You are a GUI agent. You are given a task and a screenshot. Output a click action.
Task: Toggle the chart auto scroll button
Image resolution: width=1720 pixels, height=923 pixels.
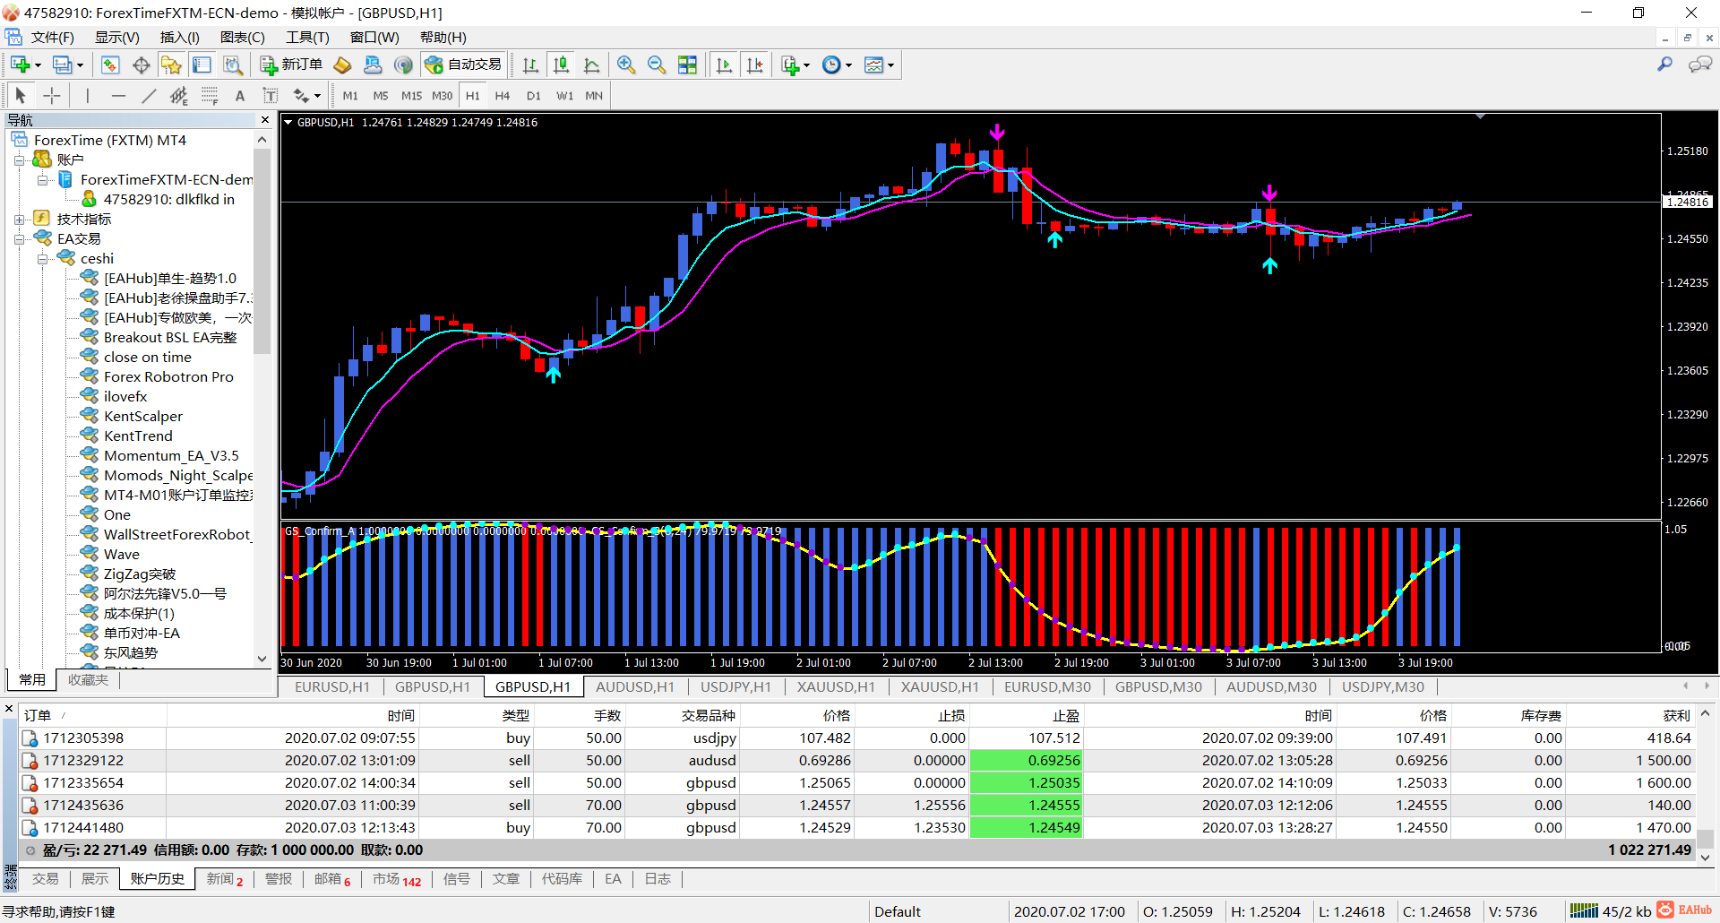tap(724, 65)
